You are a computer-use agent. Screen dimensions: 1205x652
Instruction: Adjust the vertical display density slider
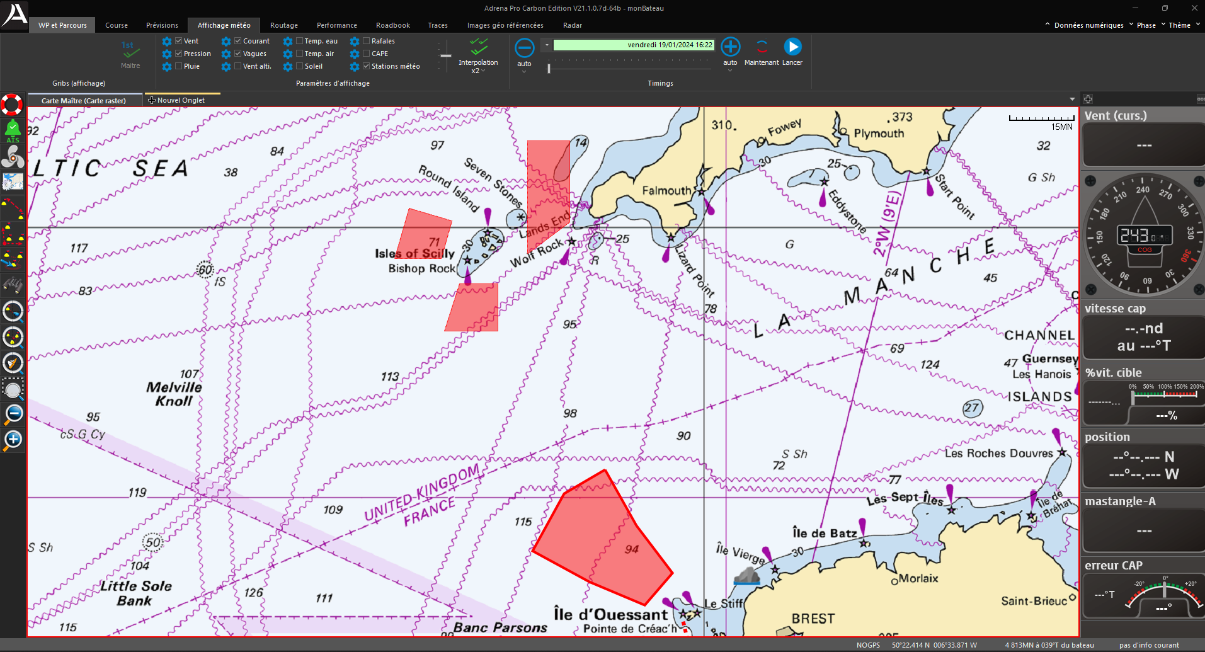445,55
